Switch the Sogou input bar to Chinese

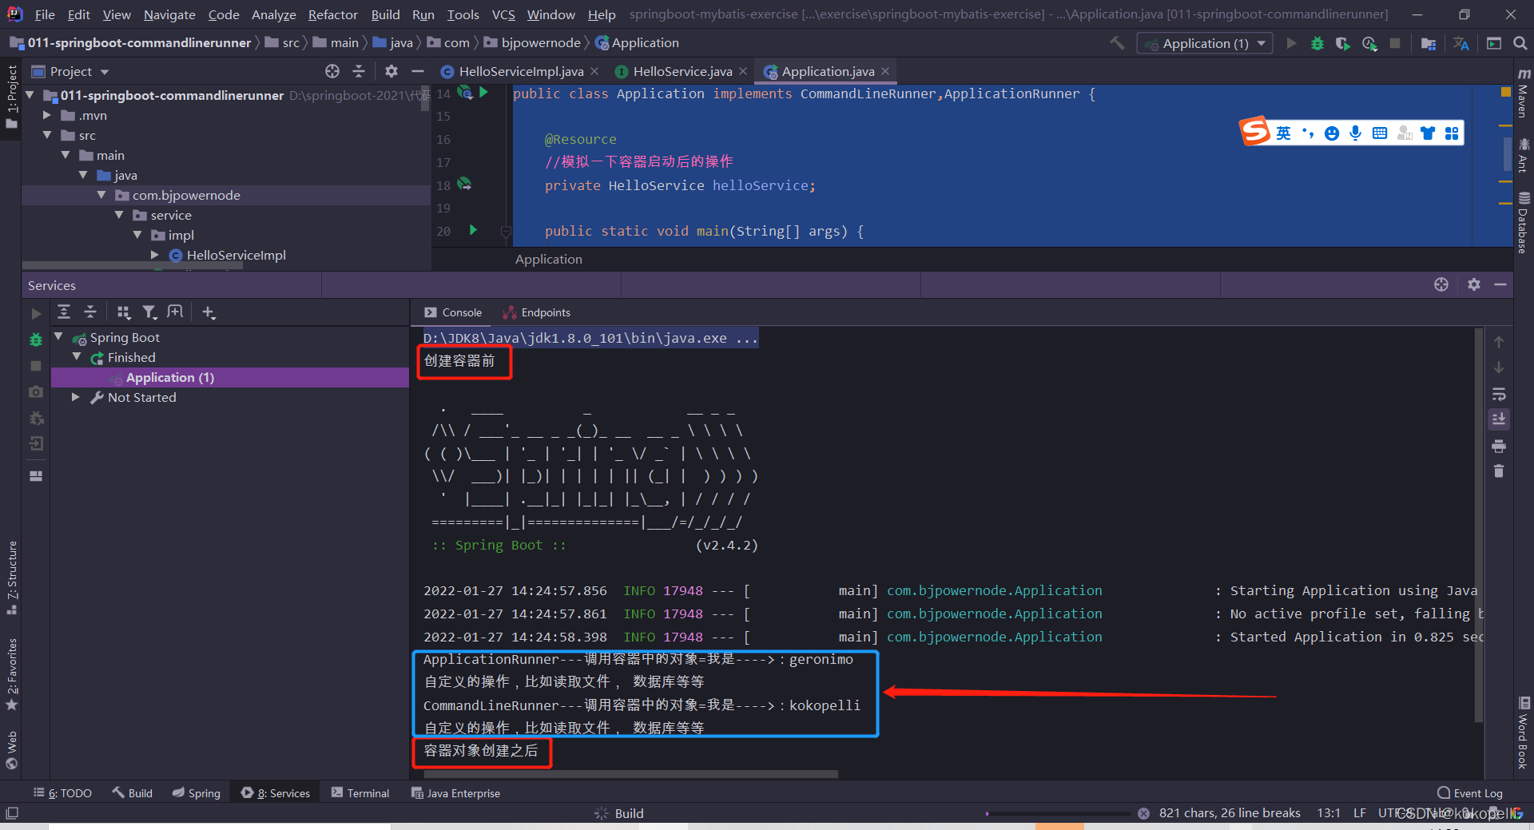pyautogui.click(x=1283, y=133)
